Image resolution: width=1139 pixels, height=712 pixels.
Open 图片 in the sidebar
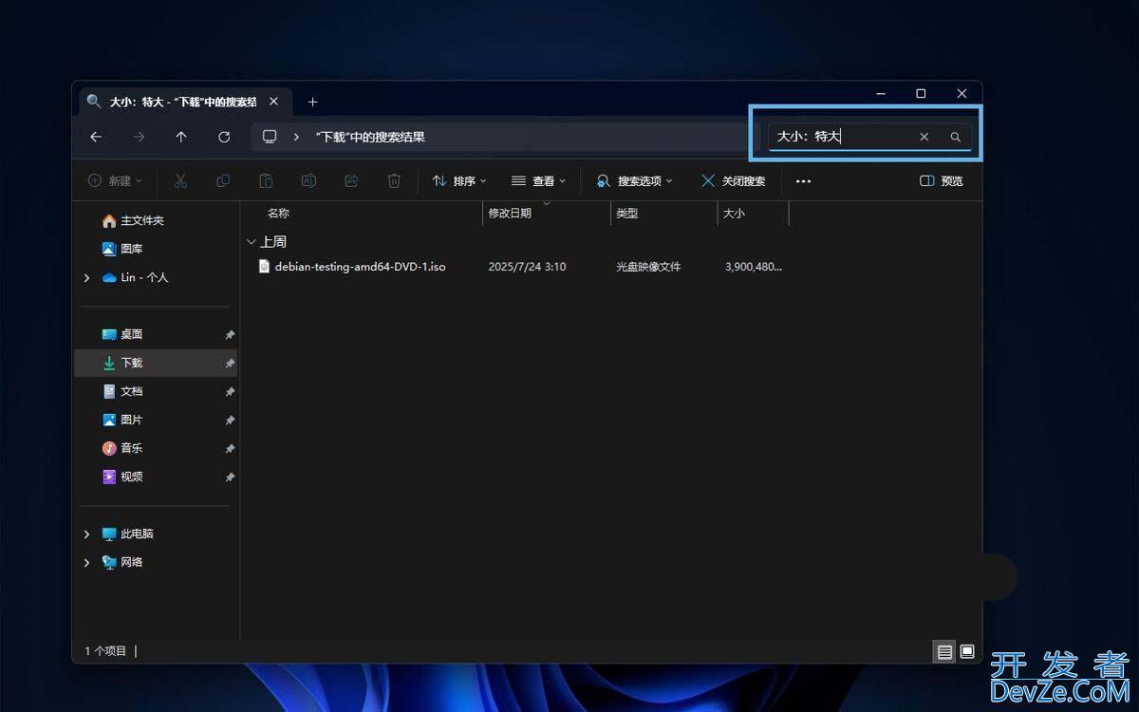pyautogui.click(x=132, y=420)
